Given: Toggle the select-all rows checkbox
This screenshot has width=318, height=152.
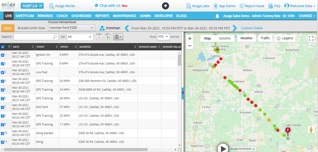Looking at the screenshot, I should coord(3,47).
